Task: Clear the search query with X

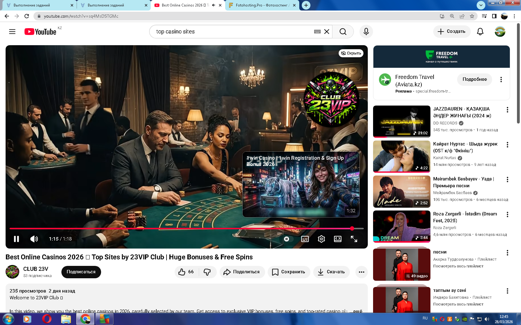Action: [327, 32]
